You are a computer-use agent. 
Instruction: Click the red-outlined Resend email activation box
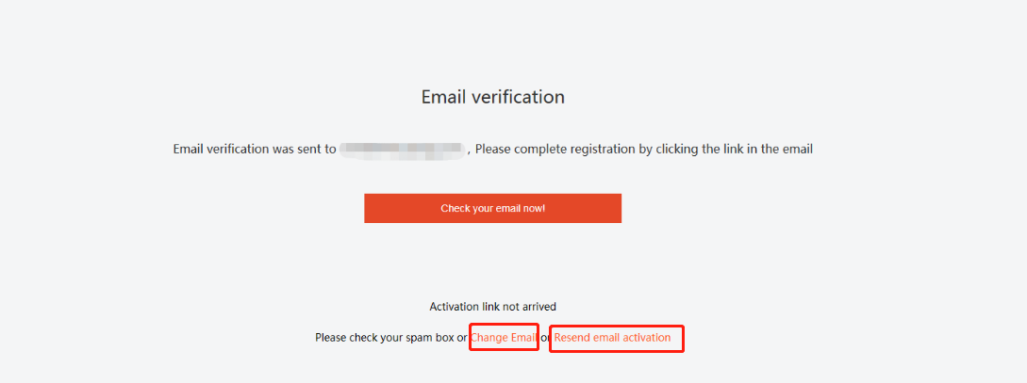pyautogui.click(x=617, y=339)
